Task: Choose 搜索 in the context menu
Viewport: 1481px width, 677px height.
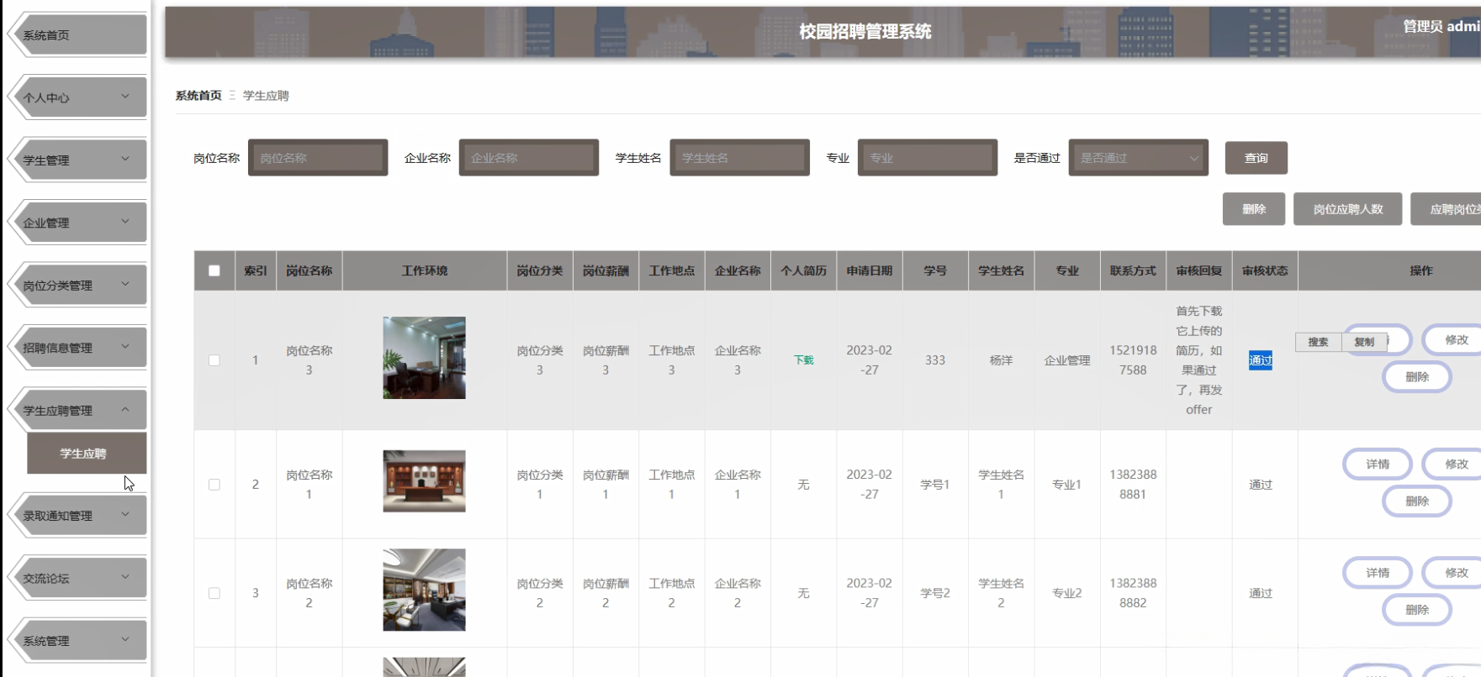Action: (x=1318, y=342)
